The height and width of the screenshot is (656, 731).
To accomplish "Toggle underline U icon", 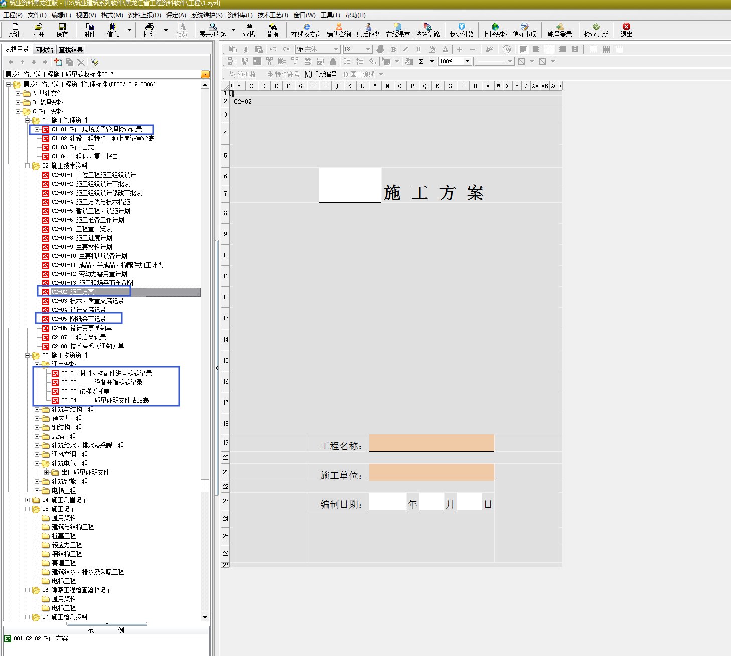I will [x=418, y=49].
